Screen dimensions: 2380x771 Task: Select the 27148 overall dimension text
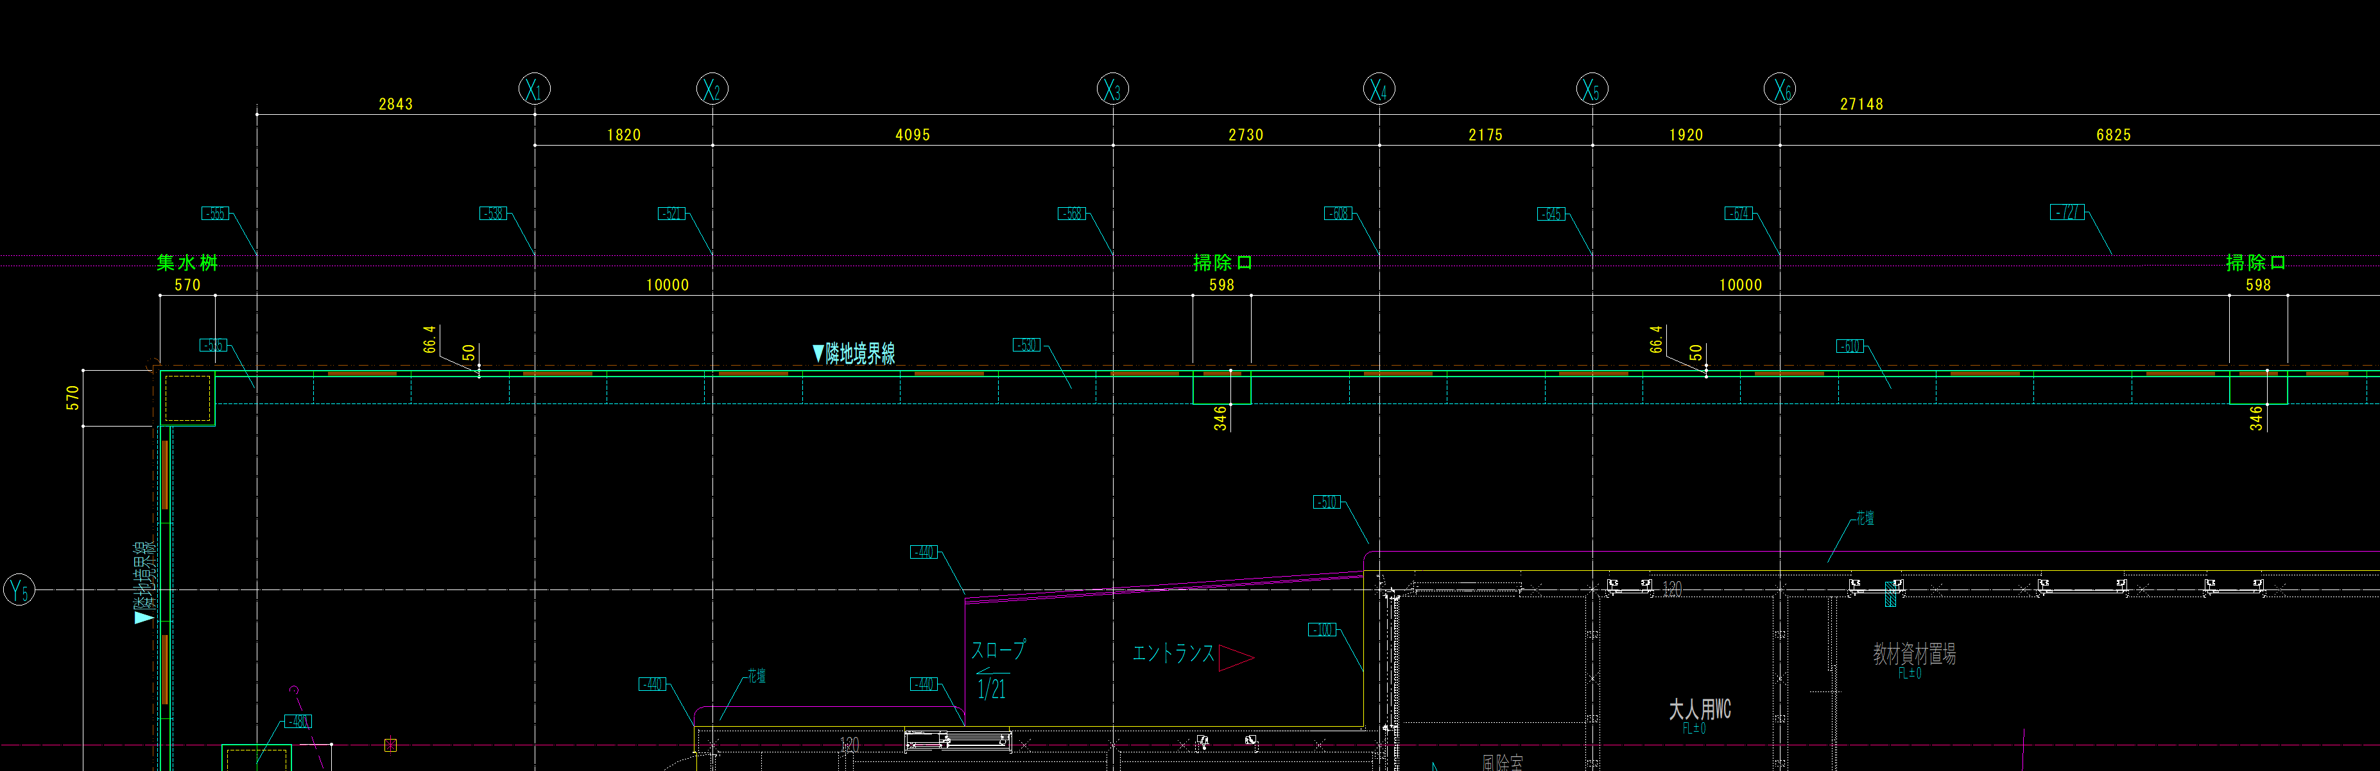pos(1861,105)
